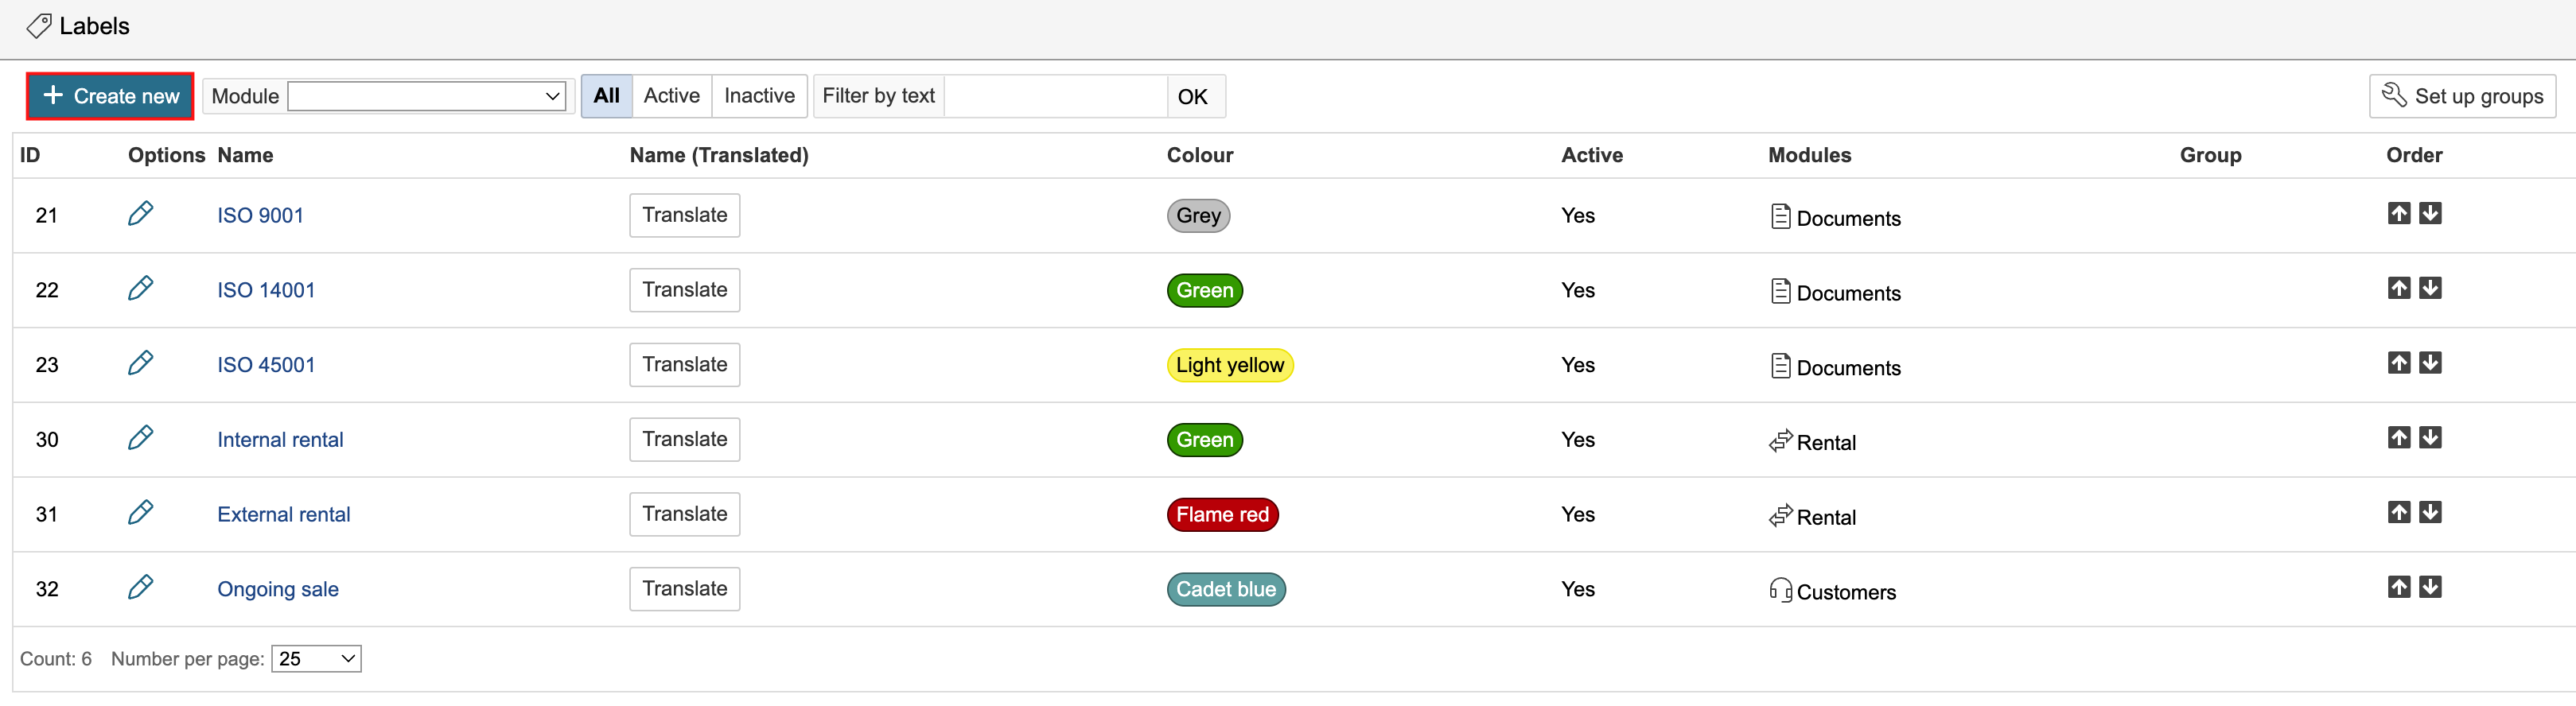Open the Module dropdown filter

coord(426,97)
